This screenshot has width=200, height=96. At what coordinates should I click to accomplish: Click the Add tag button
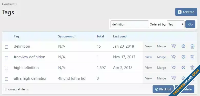click(186, 12)
